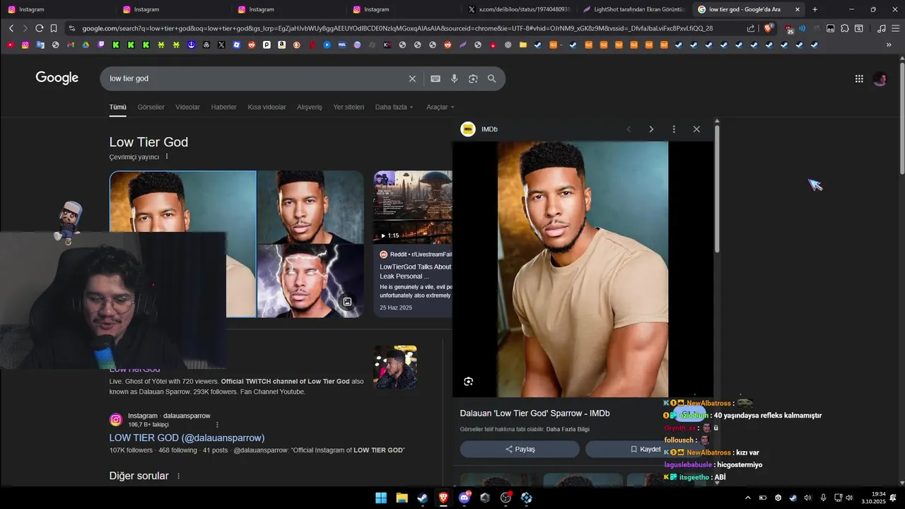Open the Windows Start menu

pos(381,498)
